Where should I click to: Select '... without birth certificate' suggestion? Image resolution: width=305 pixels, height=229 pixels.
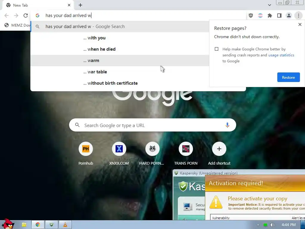click(x=120, y=83)
